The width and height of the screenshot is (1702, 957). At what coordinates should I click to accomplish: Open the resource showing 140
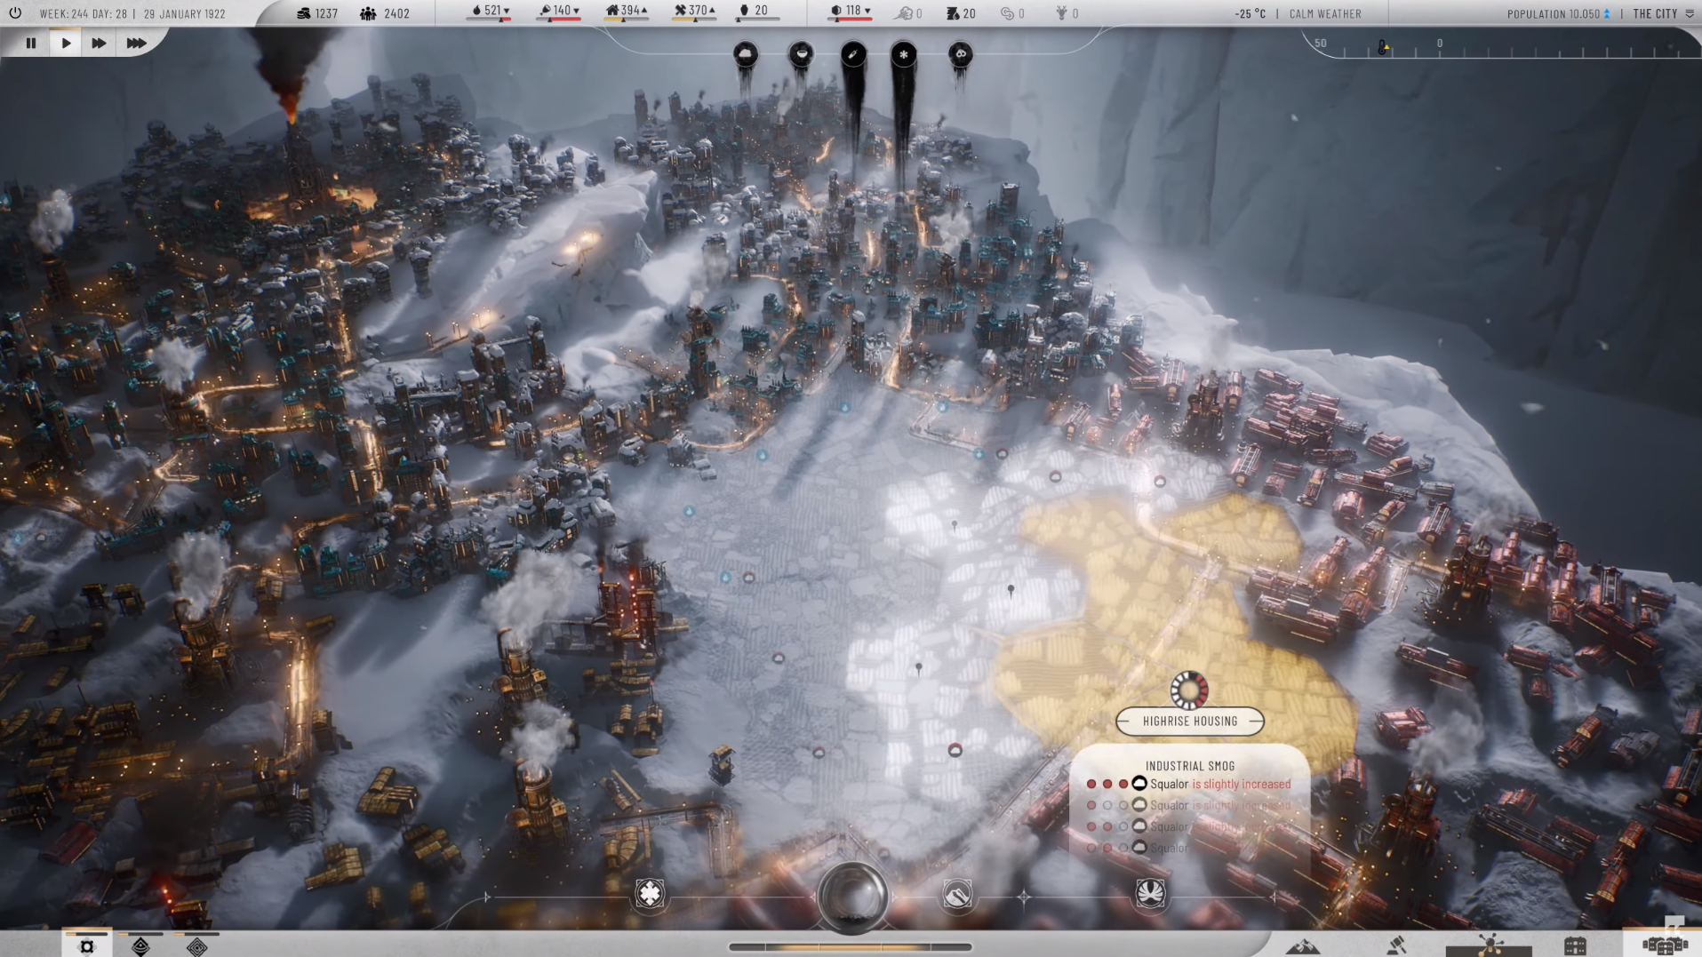click(559, 12)
